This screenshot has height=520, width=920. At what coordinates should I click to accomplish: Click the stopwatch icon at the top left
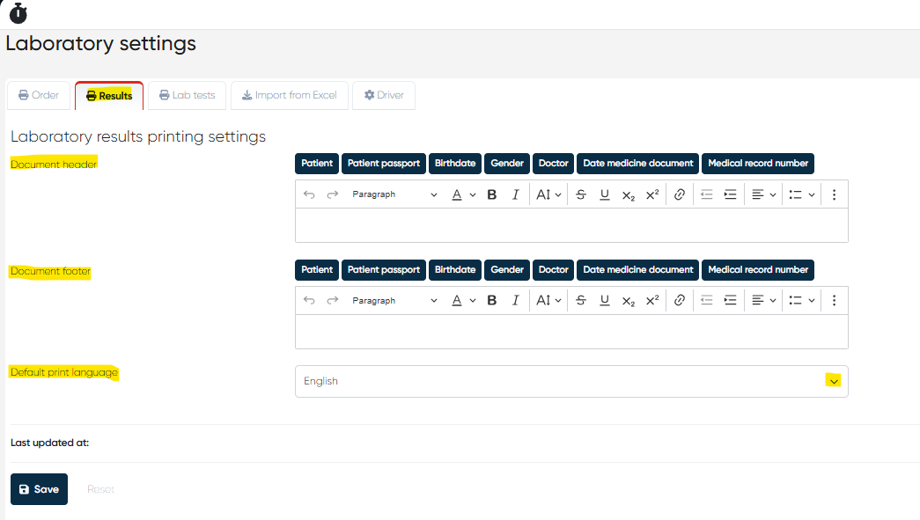click(x=18, y=13)
